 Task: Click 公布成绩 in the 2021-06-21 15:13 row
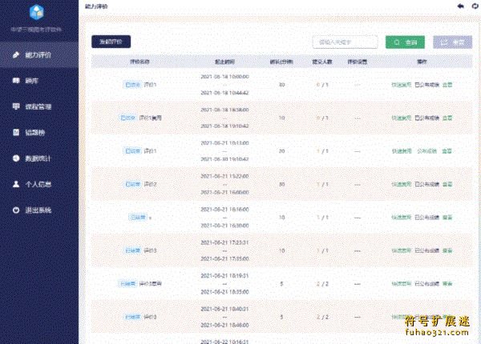(426, 151)
